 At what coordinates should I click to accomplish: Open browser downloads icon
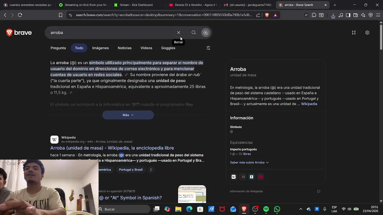(x=333, y=15)
